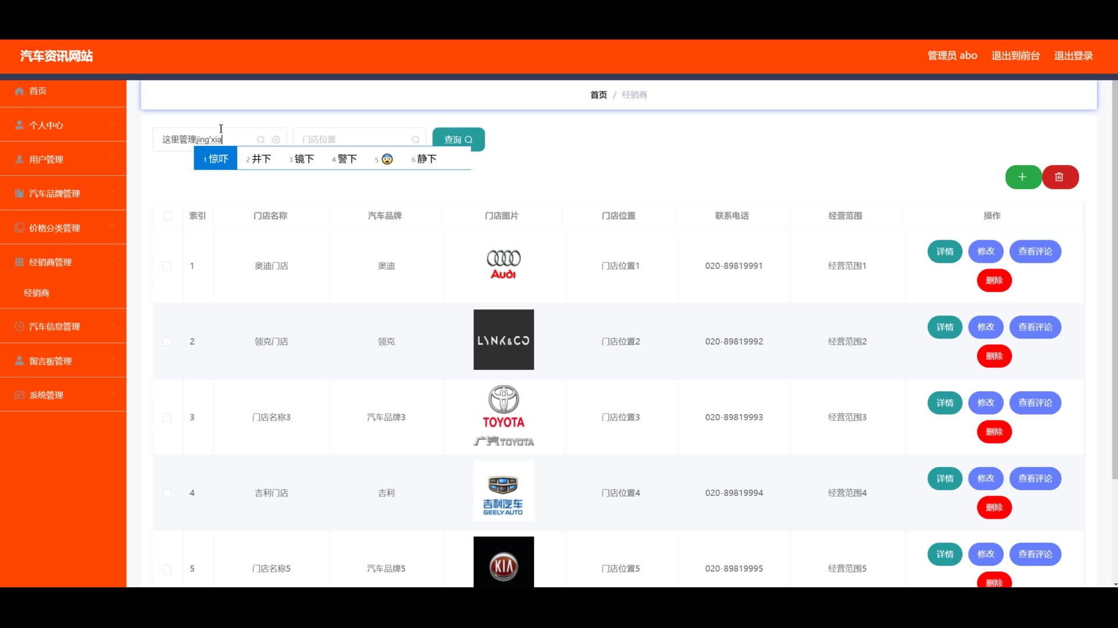Click 退出到前台 link in header
Image resolution: width=1118 pixels, height=628 pixels.
click(1016, 56)
